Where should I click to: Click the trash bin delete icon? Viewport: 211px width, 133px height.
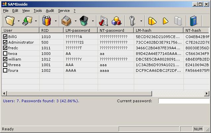click(84, 21)
